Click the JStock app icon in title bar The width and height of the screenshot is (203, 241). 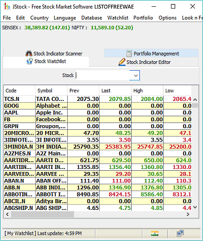coord(7,6)
